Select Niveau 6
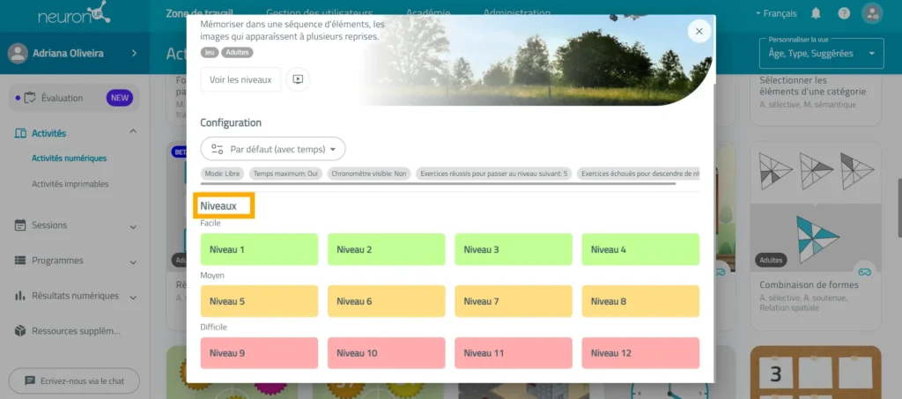Image resolution: width=902 pixels, height=399 pixels. click(386, 301)
